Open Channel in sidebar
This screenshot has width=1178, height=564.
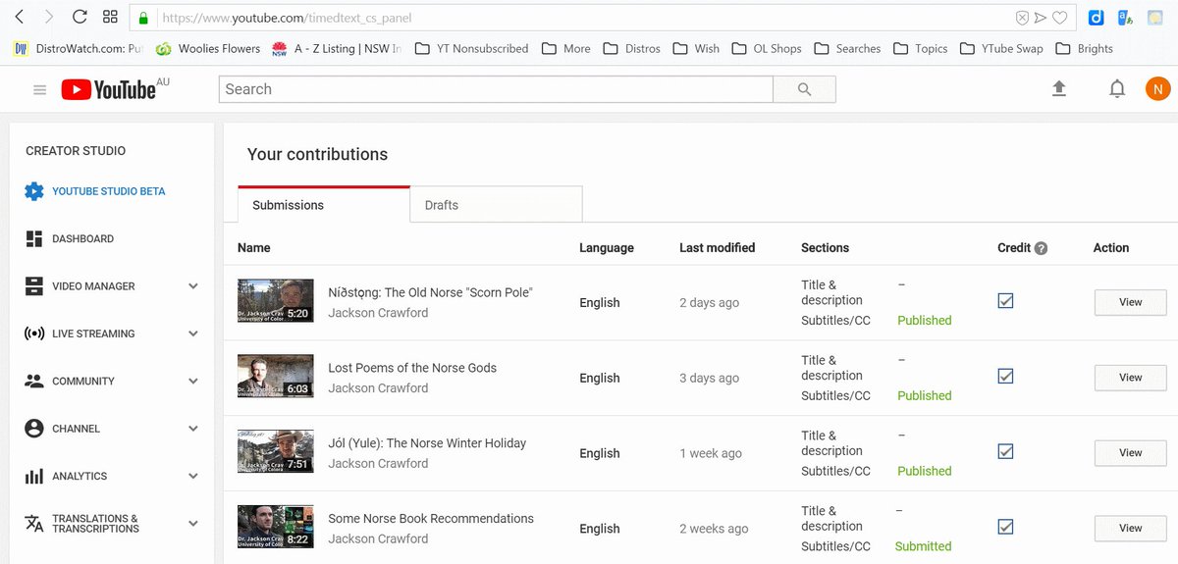pos(63,429)
